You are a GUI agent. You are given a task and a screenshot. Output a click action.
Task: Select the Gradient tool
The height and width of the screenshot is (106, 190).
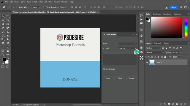click(x=3, y=39)
